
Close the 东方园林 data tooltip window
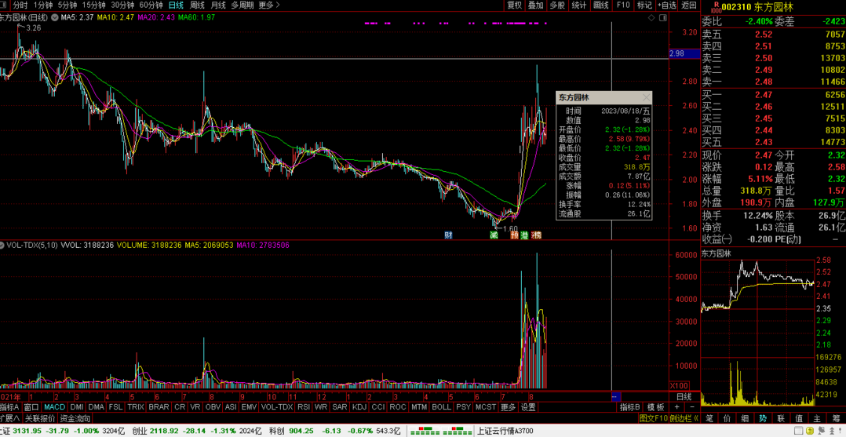[x=647, y=97]
